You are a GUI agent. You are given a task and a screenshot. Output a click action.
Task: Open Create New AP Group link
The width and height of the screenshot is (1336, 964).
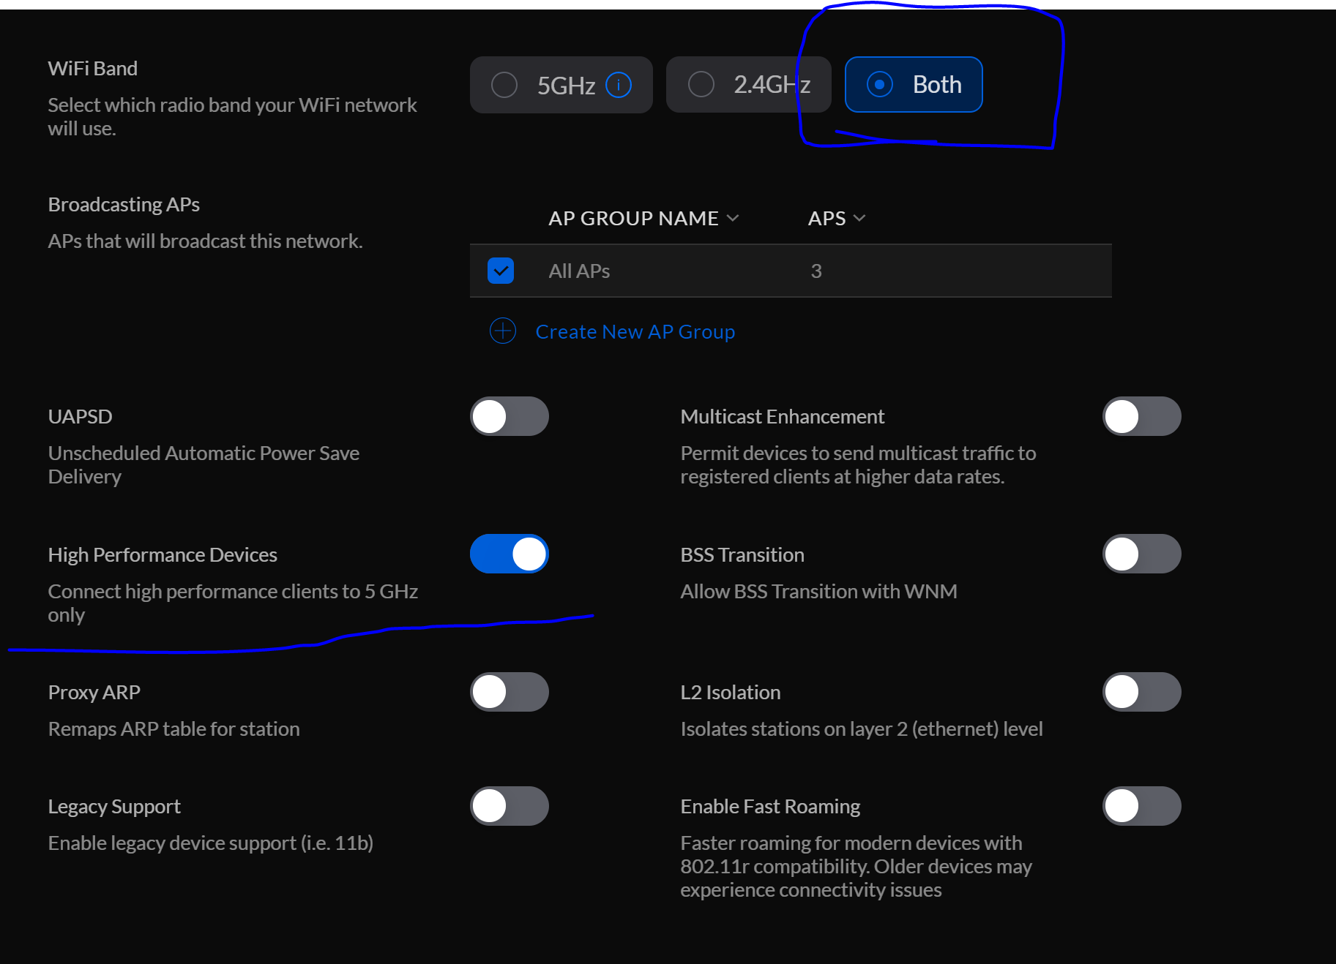pos(635,332)
